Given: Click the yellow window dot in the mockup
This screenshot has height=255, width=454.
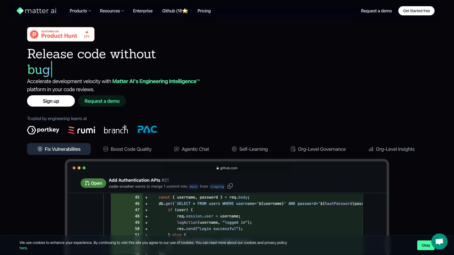Looking at the screenshot, I should pyautogui.click(x=79, y=168).
